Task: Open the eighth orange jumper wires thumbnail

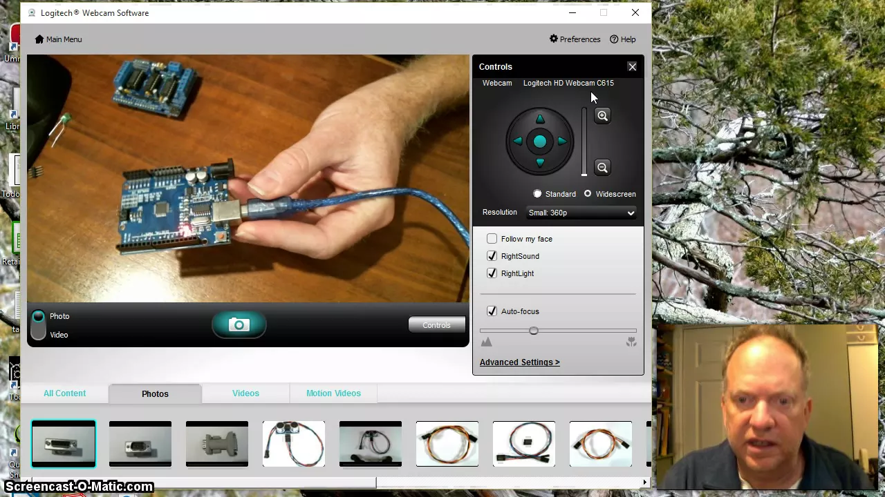Action: pos(601,444)
